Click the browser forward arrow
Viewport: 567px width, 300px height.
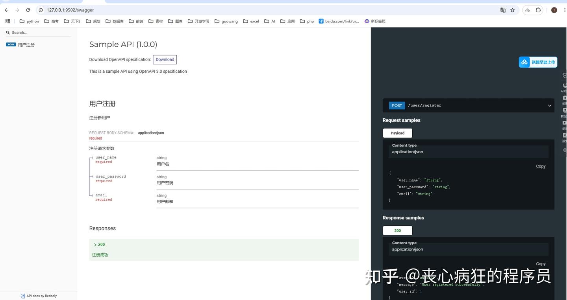coord(17,10)
